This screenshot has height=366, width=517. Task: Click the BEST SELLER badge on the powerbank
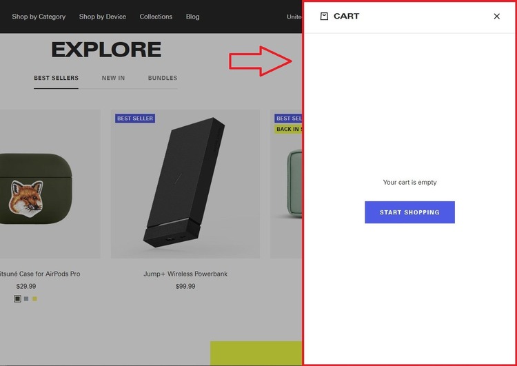[135, 119]
